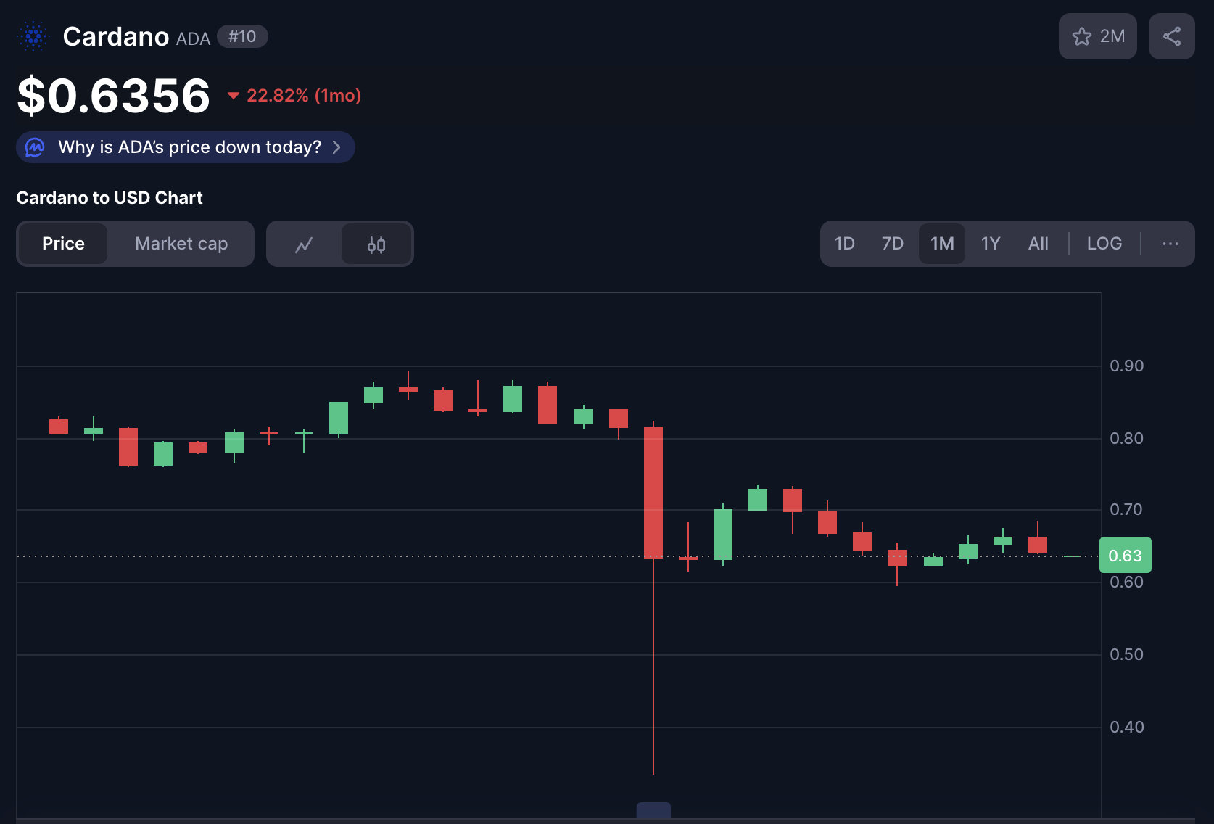The image size is (1214, 824).
Task: Click the share icon button
Action: [x=1171, y=36]
